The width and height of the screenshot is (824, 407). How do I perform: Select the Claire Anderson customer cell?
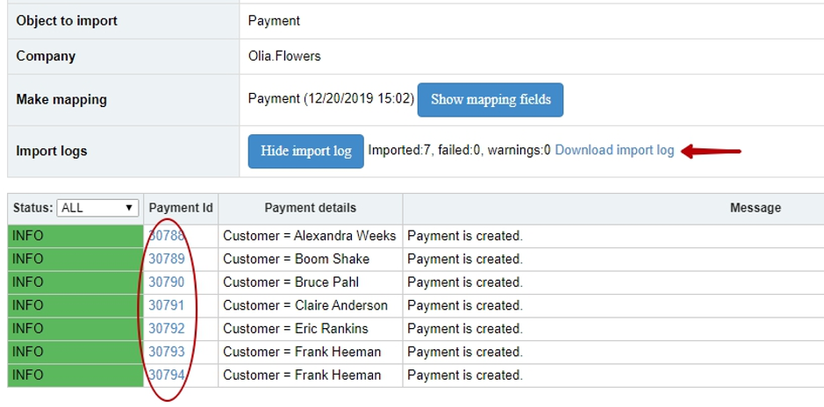311,305
